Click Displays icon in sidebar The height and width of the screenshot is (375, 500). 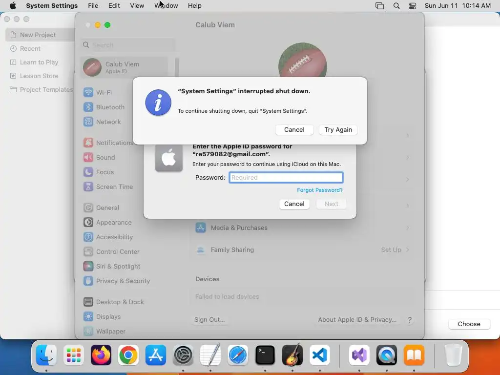coord(88,316)
